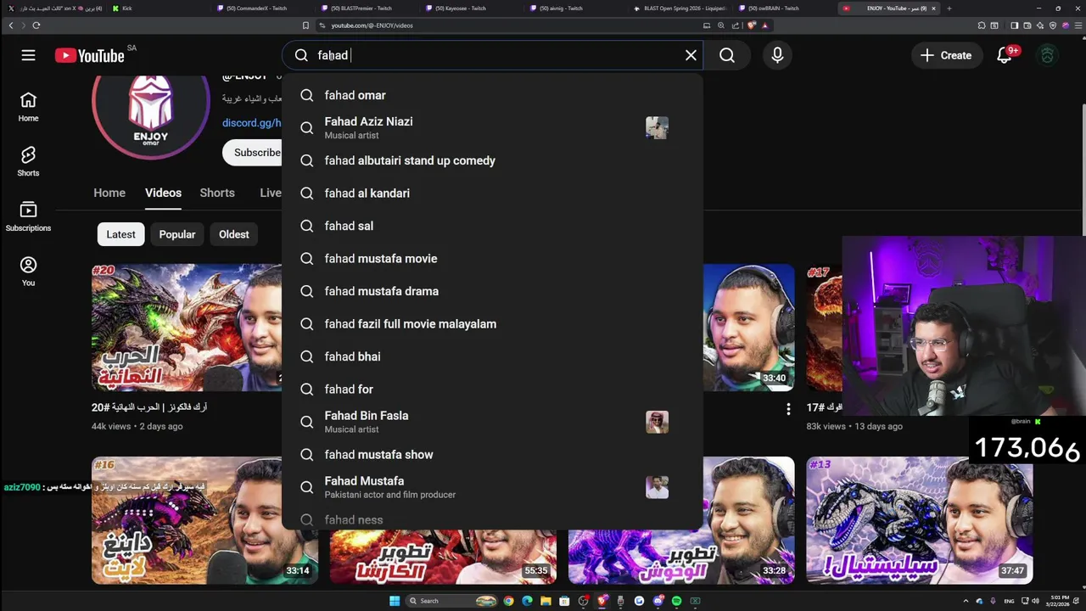Select 'Fahad Bin Fasla' musical artist suggestion

492,422
